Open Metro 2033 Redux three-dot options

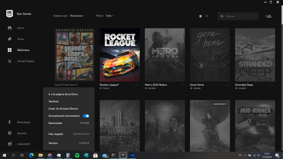[182, 85]
